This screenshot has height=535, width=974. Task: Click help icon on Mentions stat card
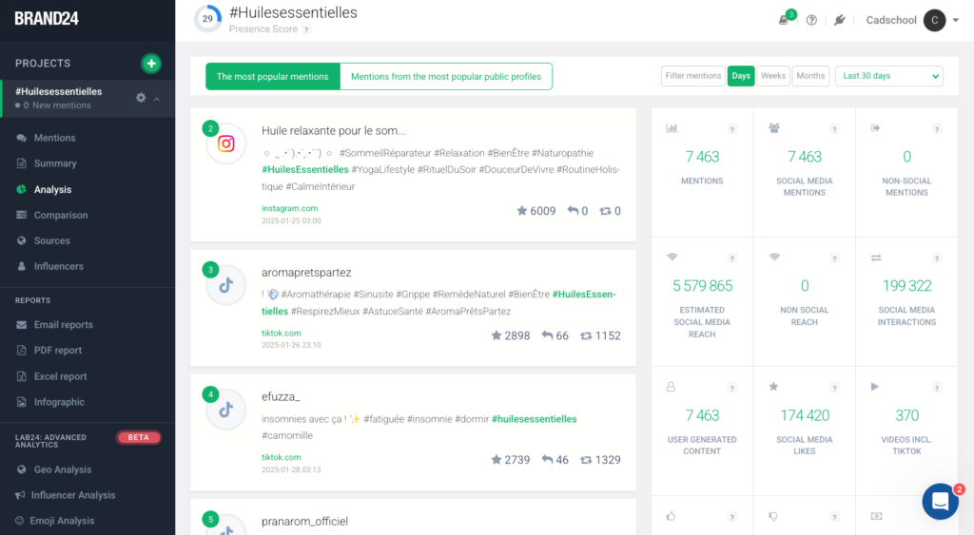pyautogui.click(x=732, y=129)
